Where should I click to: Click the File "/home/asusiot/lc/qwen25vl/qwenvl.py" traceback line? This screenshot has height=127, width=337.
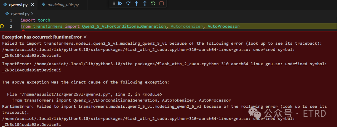(85, 94)
